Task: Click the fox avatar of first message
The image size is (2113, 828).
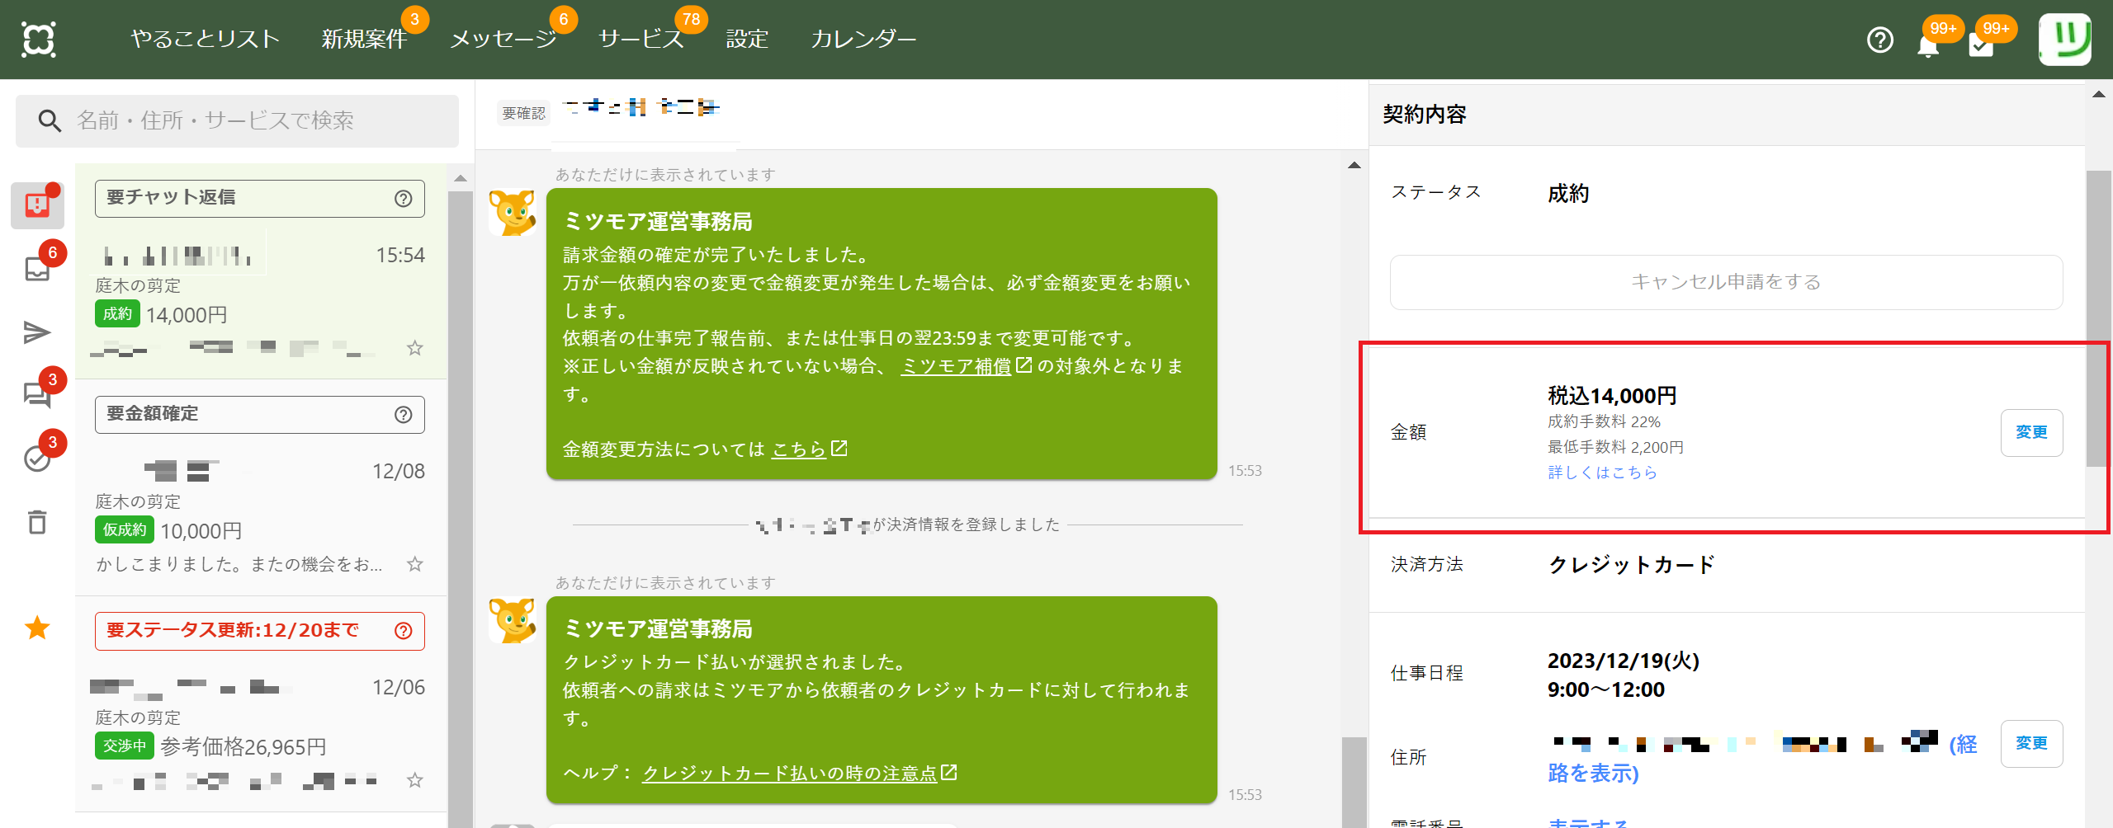Action: click(x=513, y=213)
